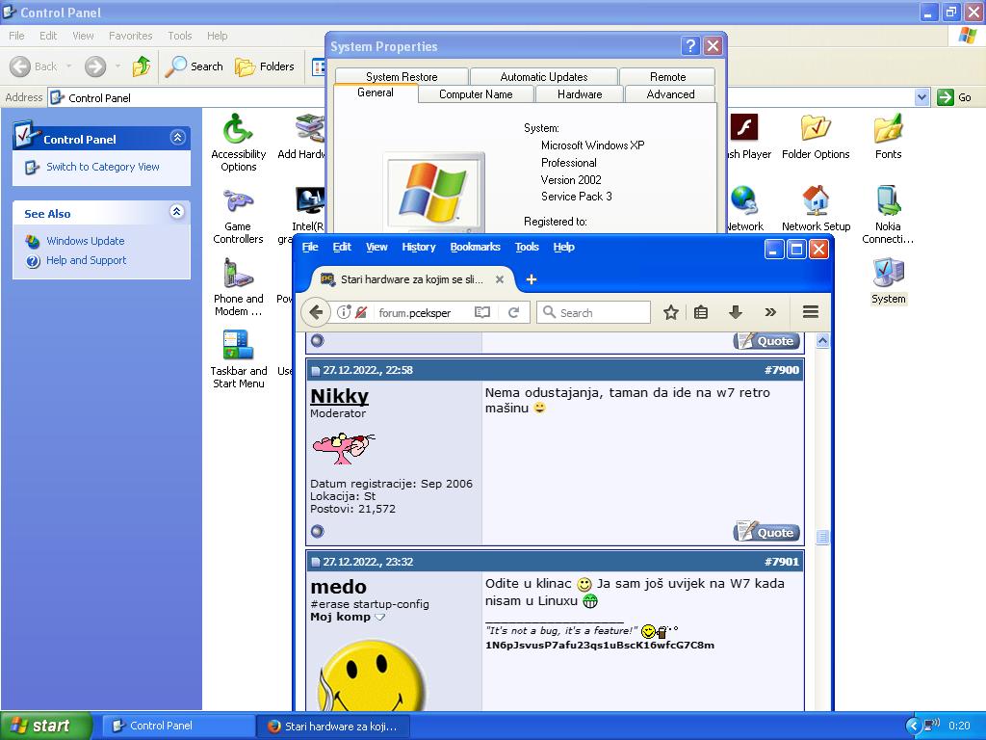Open Control Panel Favorites menu
The height and width of the screenshot is (740, 986).
click(x=130, y=36)
